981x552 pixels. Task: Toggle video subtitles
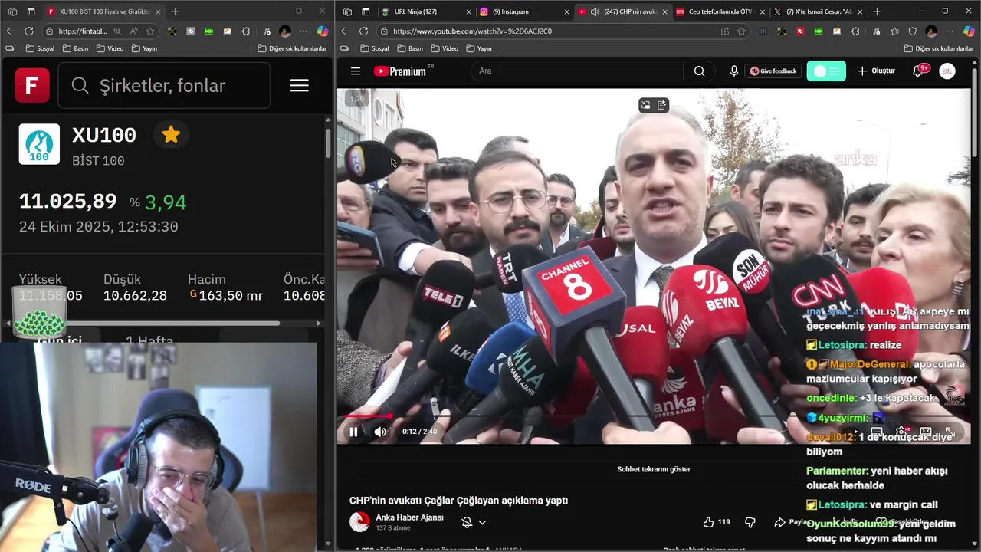coord(877,432)
